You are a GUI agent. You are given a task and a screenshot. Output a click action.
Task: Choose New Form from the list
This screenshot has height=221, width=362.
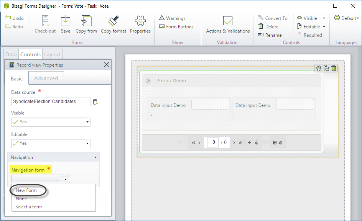26,190
